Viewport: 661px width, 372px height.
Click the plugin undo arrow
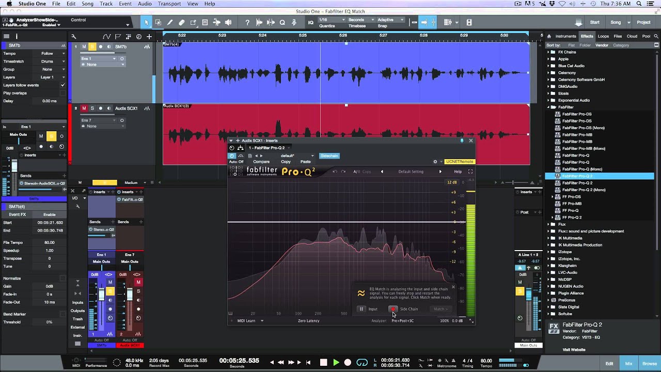[335, 172]
